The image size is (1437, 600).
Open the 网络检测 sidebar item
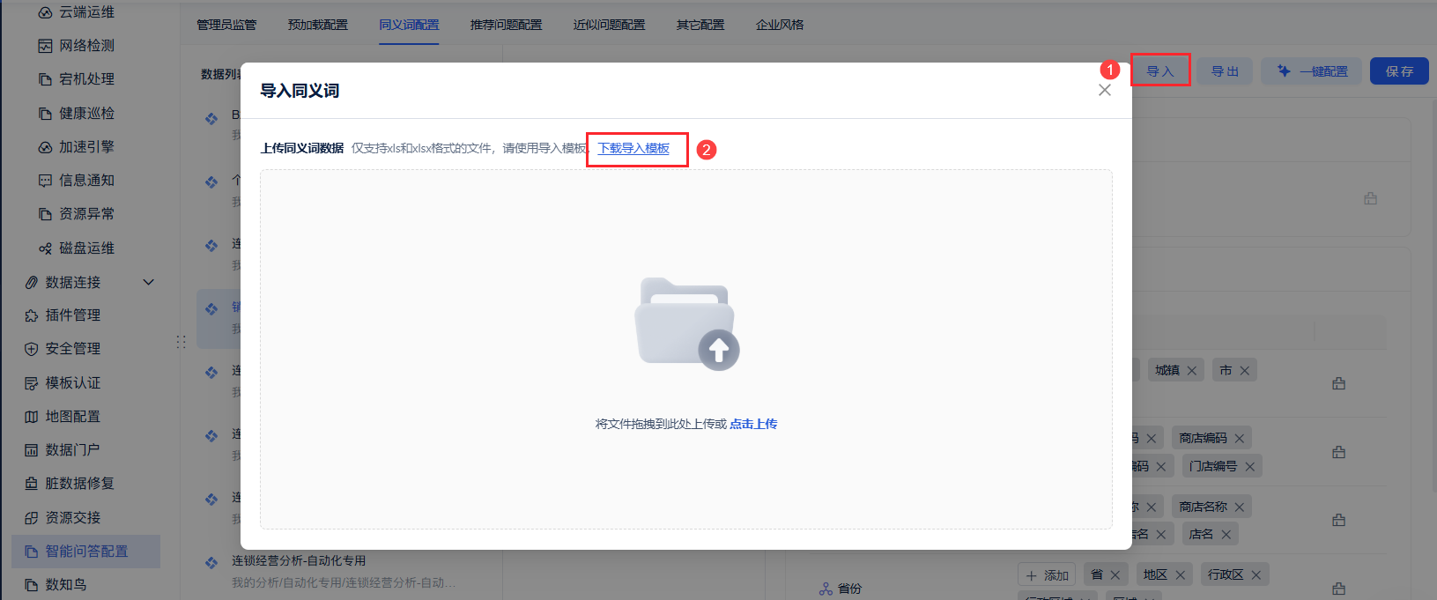coord(77,46)
